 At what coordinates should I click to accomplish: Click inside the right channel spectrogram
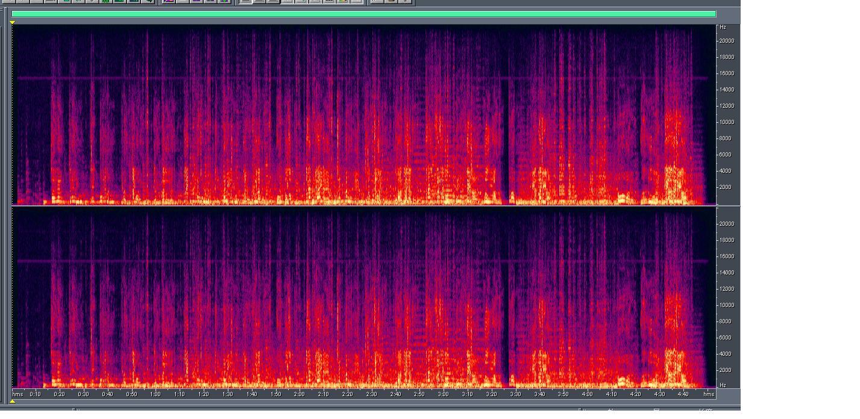(363, 297)
